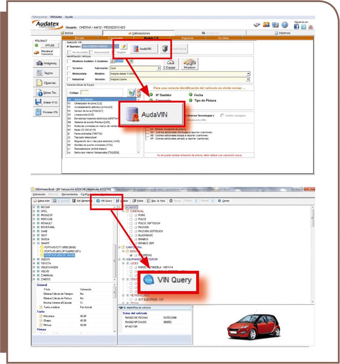
Task: Click the Twitter icon under Síguenos en
Action: [x=303, y=26]
